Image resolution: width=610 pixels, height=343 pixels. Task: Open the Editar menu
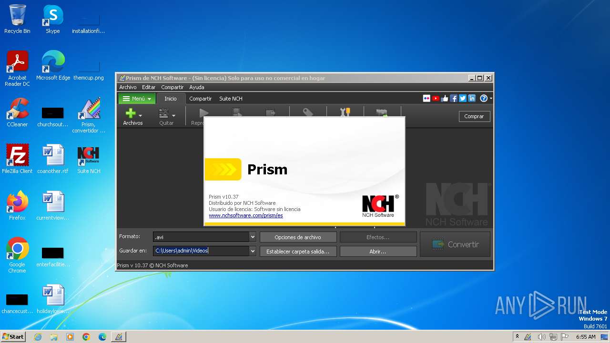pyautogui.click(x=149, y=87)
